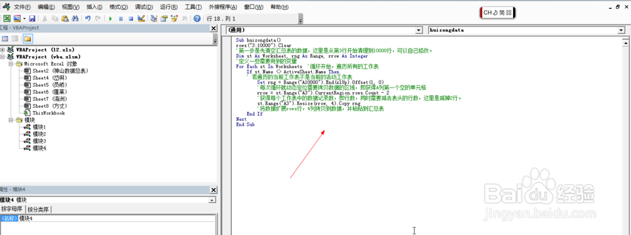Click the blue Help question mark icon
This screenshot has width=631, height=235.
click(197, 18)
